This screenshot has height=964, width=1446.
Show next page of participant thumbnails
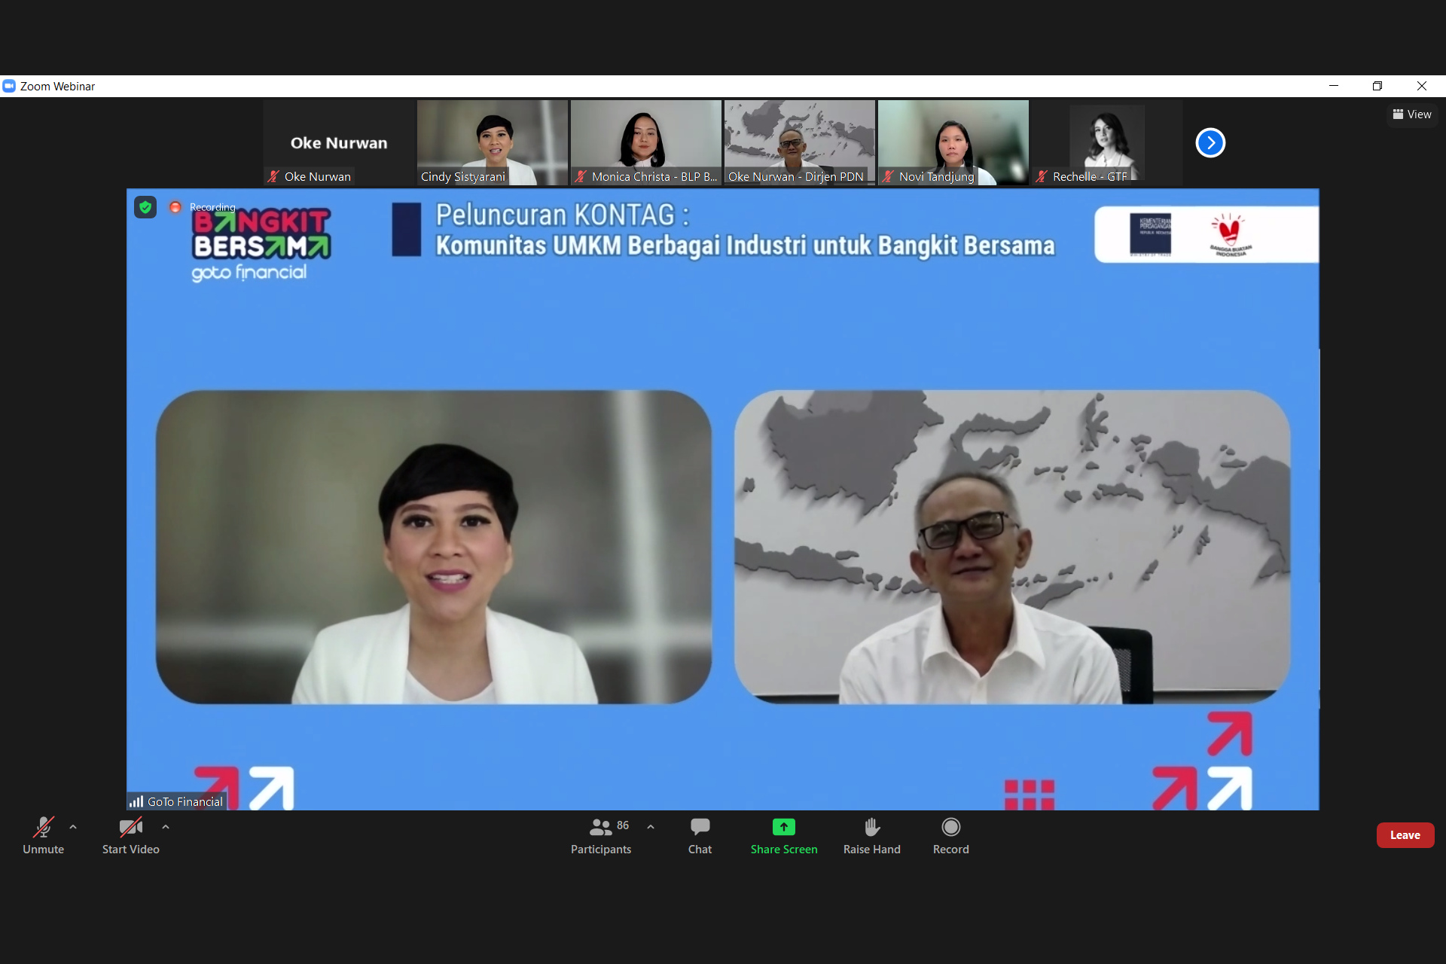(x=1210, y=142)
